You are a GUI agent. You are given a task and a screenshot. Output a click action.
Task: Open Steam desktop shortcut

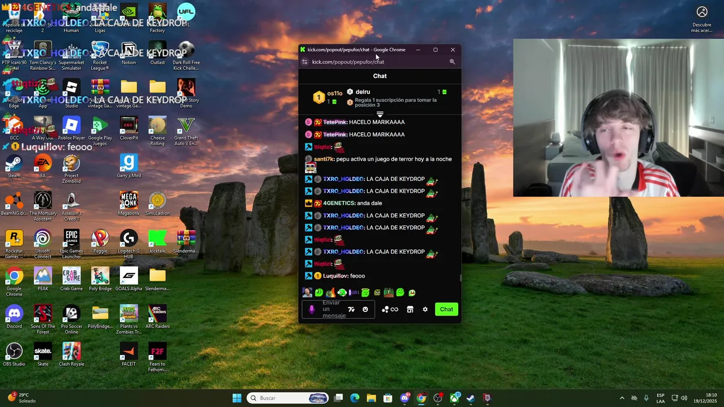[x=14, y=167]
